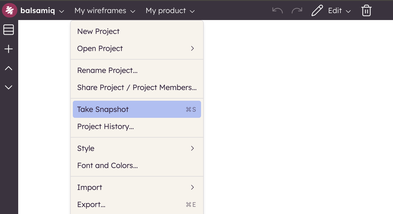Expand the Edit mode dropdown arrow
The width and height of the screenshot is (393, 214).
pyautogui.click(x=348, y=11)
